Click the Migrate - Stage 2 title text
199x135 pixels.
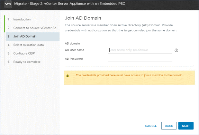70,4
